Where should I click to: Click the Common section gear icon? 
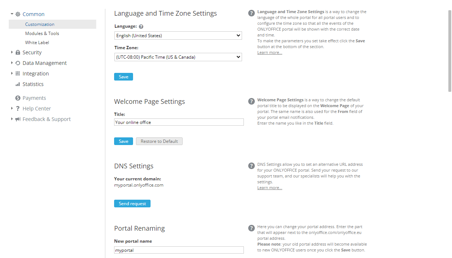(x=17, y=14)
